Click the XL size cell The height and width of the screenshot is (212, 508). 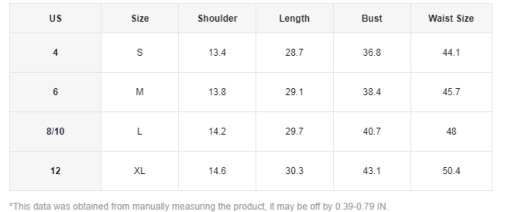[x=140, y=171]
